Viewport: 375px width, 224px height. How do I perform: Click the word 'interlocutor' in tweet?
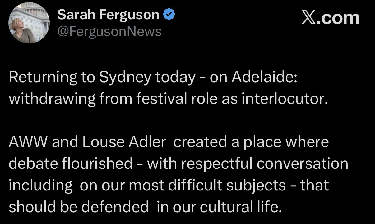[x=284, y=99]
